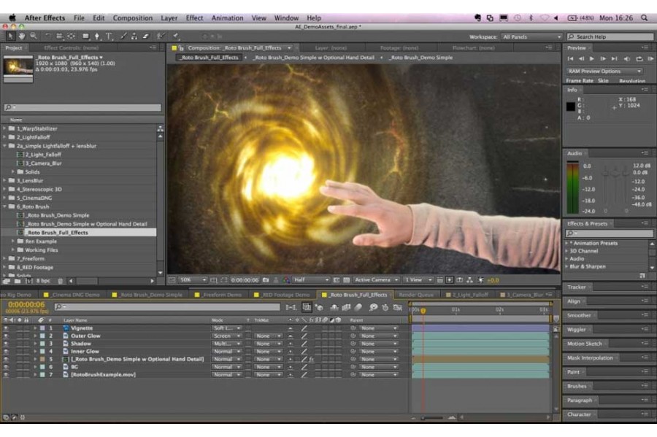The image size is (657, 437).
Task: Click the last frame button in Preview
Action: pyautogui.click(x=614, y=59)
